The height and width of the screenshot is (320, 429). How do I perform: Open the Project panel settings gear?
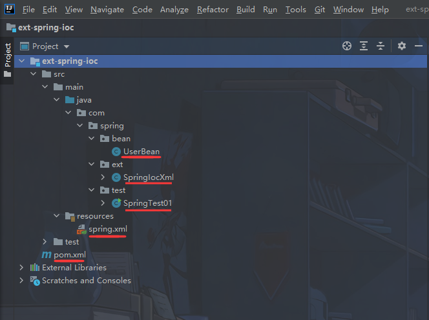tap(401, 46)
